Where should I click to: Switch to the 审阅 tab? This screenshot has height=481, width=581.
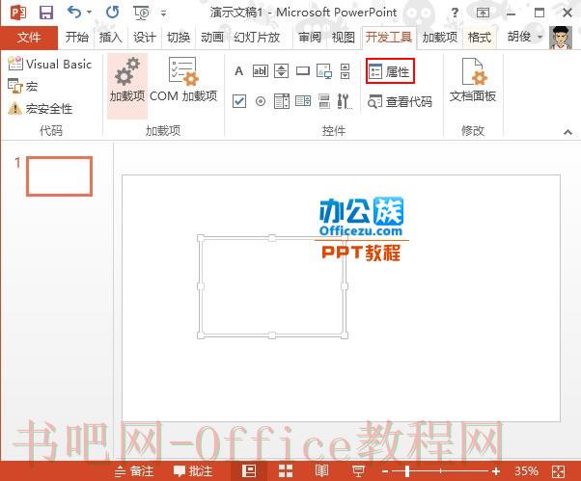click(310, 38)
